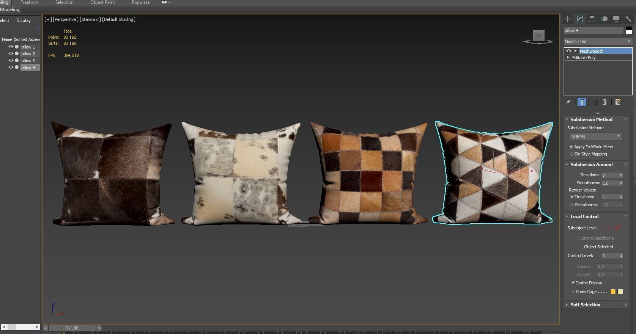Click the Pin Stack icon

568,102
